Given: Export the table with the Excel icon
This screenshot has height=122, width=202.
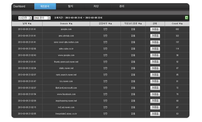Looking at the screenshot, I should 186,18.
